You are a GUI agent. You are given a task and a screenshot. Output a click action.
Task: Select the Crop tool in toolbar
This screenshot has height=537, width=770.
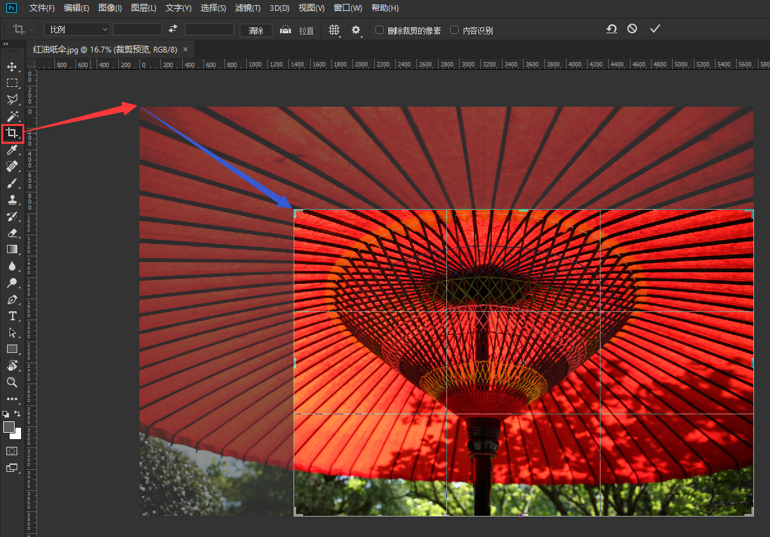pyautogui.click(x=12, y=134)
